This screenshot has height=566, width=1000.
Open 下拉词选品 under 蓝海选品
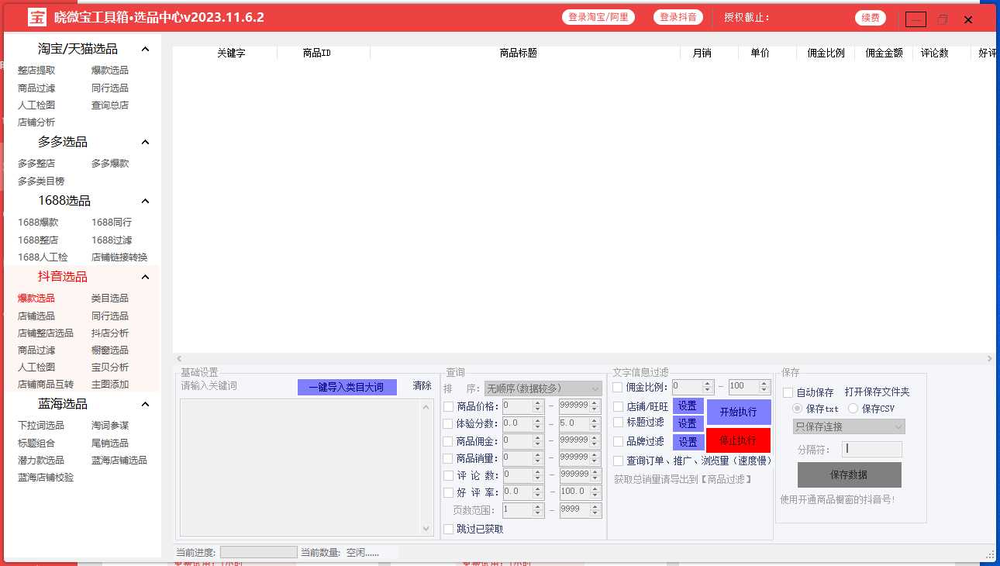point(41,426)
